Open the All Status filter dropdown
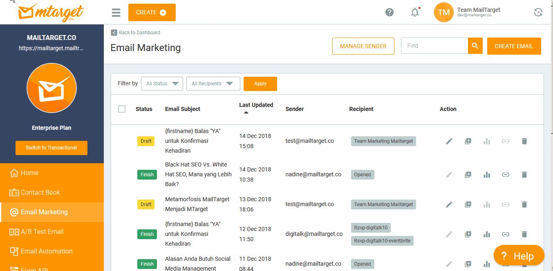 tap(162, 84)
